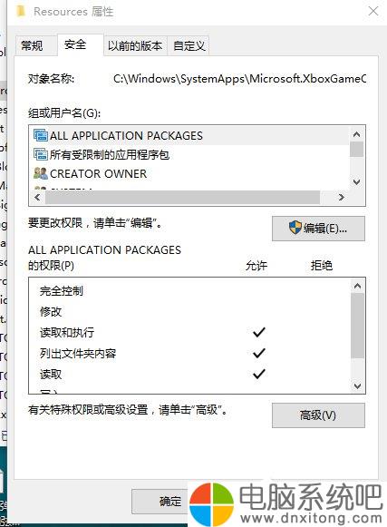The width and height of the screenshot is (387, 527).
Task: Click the 所有受限制的应用程序包 package icon
Action: [41, 154]
